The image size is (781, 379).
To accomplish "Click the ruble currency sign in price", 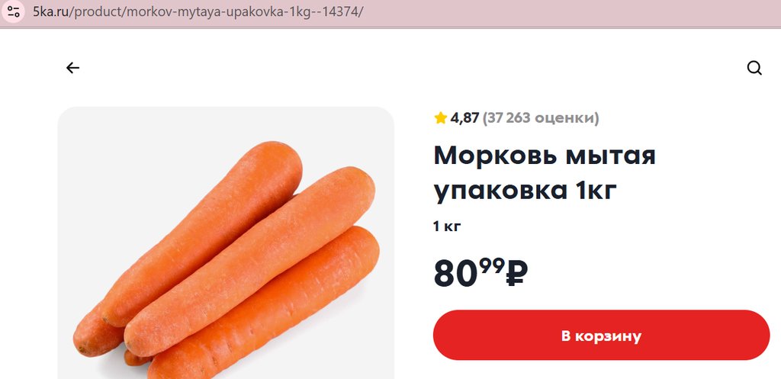I will click(x=516, y=274).
